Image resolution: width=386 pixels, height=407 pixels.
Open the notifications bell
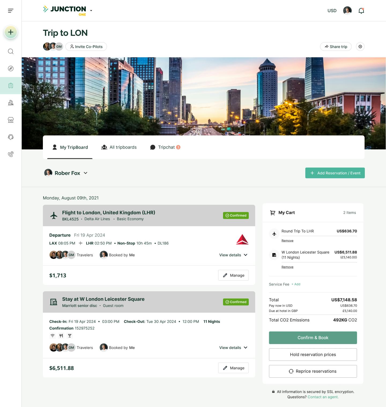click(361, 10)
